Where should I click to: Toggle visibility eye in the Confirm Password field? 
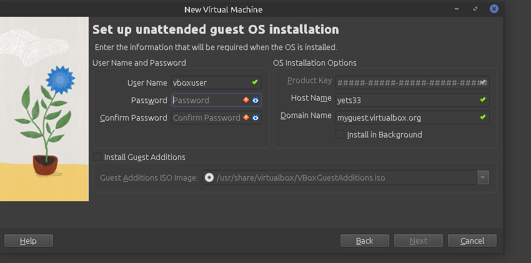pyautogui.click(x=256, y=117)
